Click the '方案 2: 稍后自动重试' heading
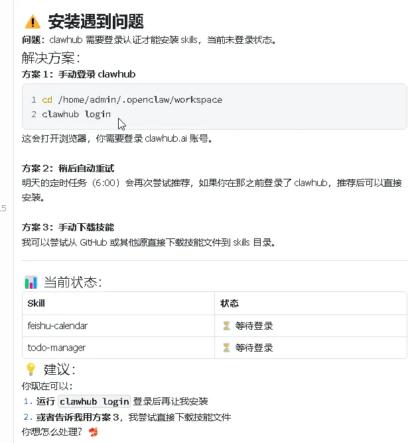 click(68, 168)
